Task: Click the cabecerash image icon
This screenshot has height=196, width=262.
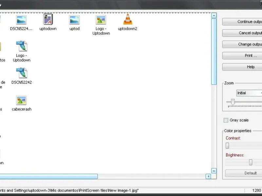Action: pos(21,100)
